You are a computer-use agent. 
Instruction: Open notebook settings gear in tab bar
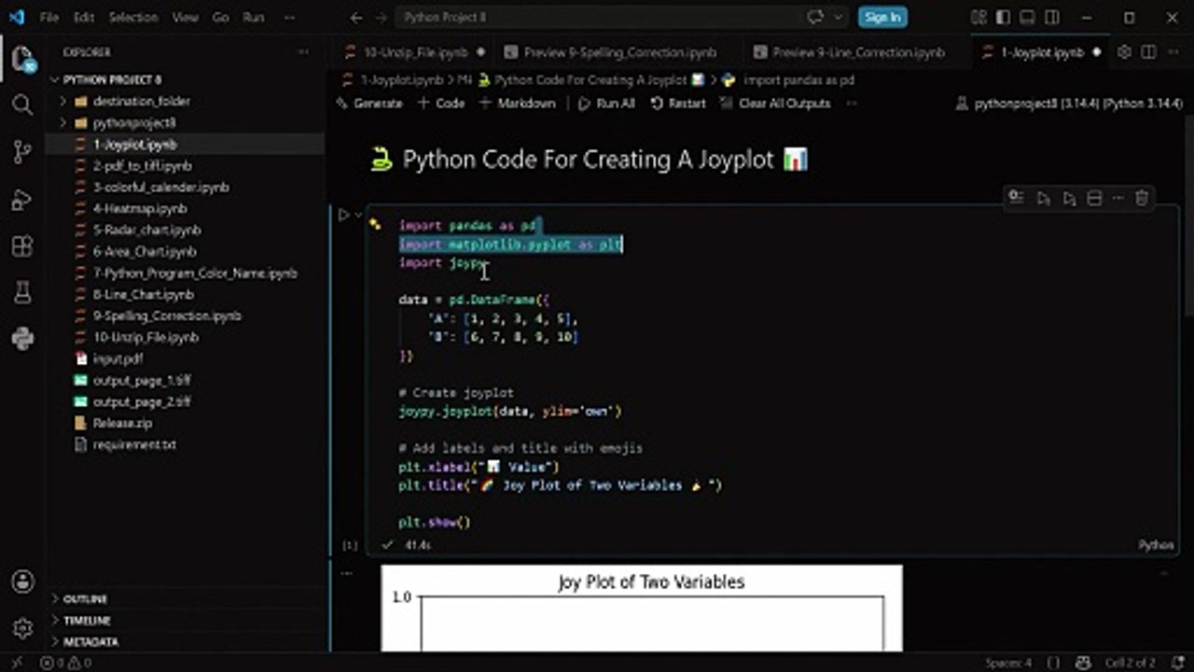tap(1125, 52)
